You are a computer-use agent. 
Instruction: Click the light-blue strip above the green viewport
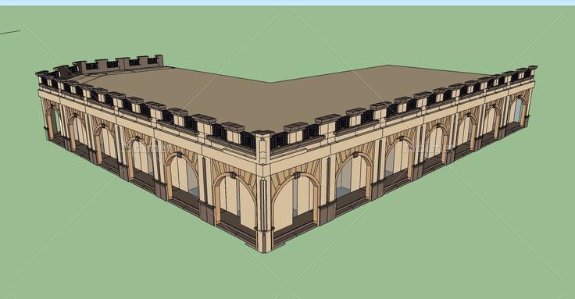pyautogui.click(x=287, y=2)
